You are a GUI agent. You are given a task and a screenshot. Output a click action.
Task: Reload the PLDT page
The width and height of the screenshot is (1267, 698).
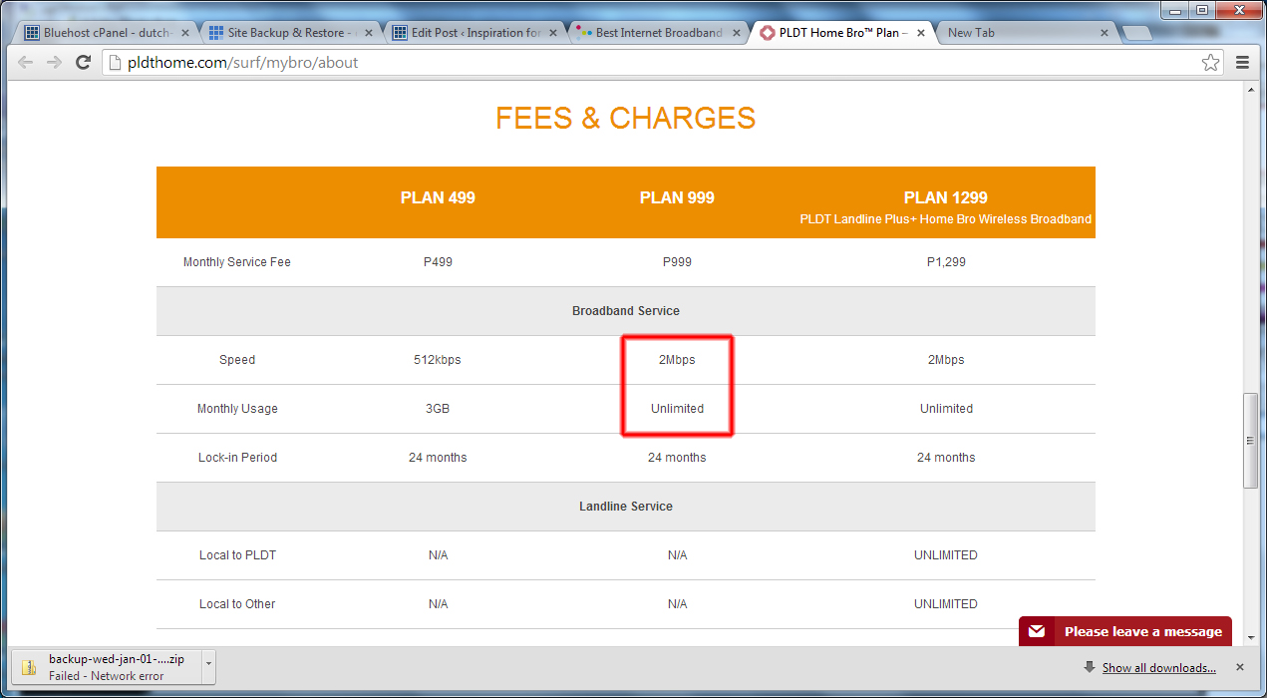pos(84,63)
